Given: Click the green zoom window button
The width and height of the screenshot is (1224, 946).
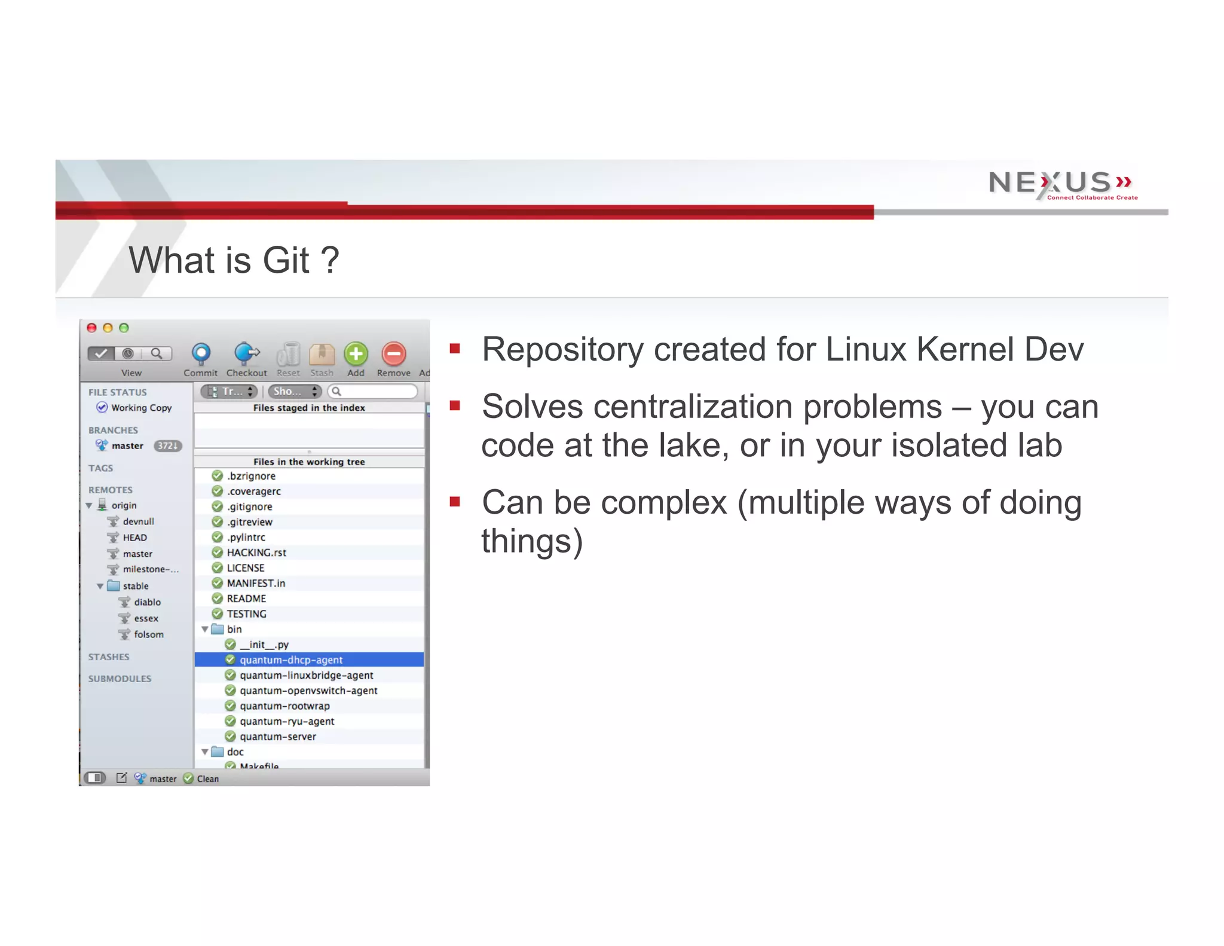Looking at the screenshot, I should 124,328.
